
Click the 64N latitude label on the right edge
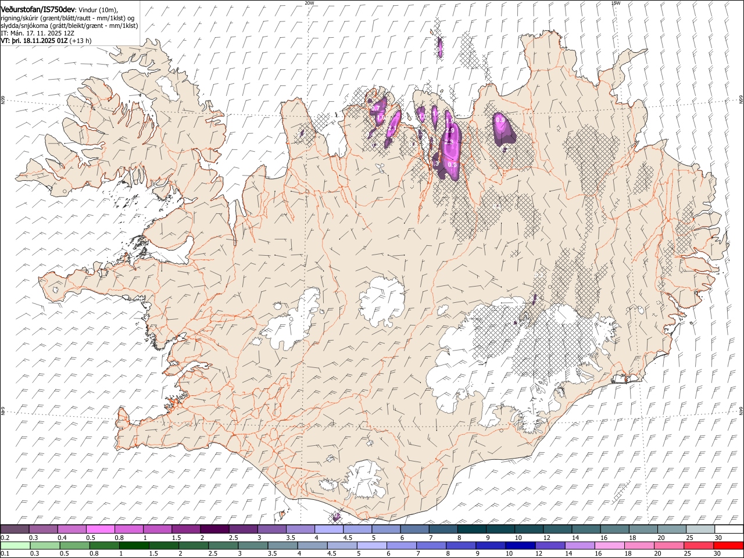point(741,410)
